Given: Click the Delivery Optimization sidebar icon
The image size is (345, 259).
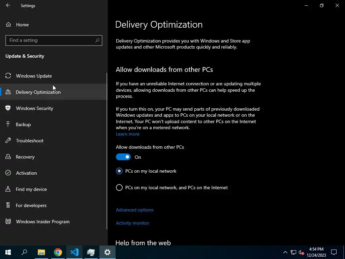Looking at the screenshot, I should [8, 92].
